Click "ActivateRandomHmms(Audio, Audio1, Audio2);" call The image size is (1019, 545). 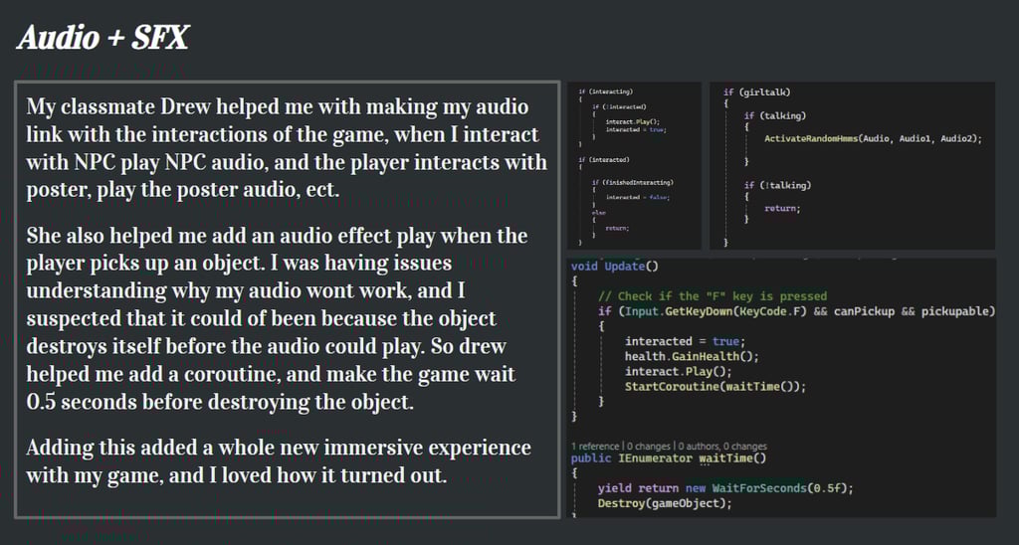tap(873, 139)
